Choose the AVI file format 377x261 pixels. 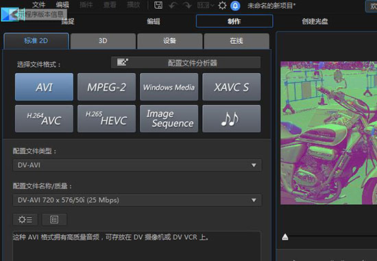click(x=44, y=87)
